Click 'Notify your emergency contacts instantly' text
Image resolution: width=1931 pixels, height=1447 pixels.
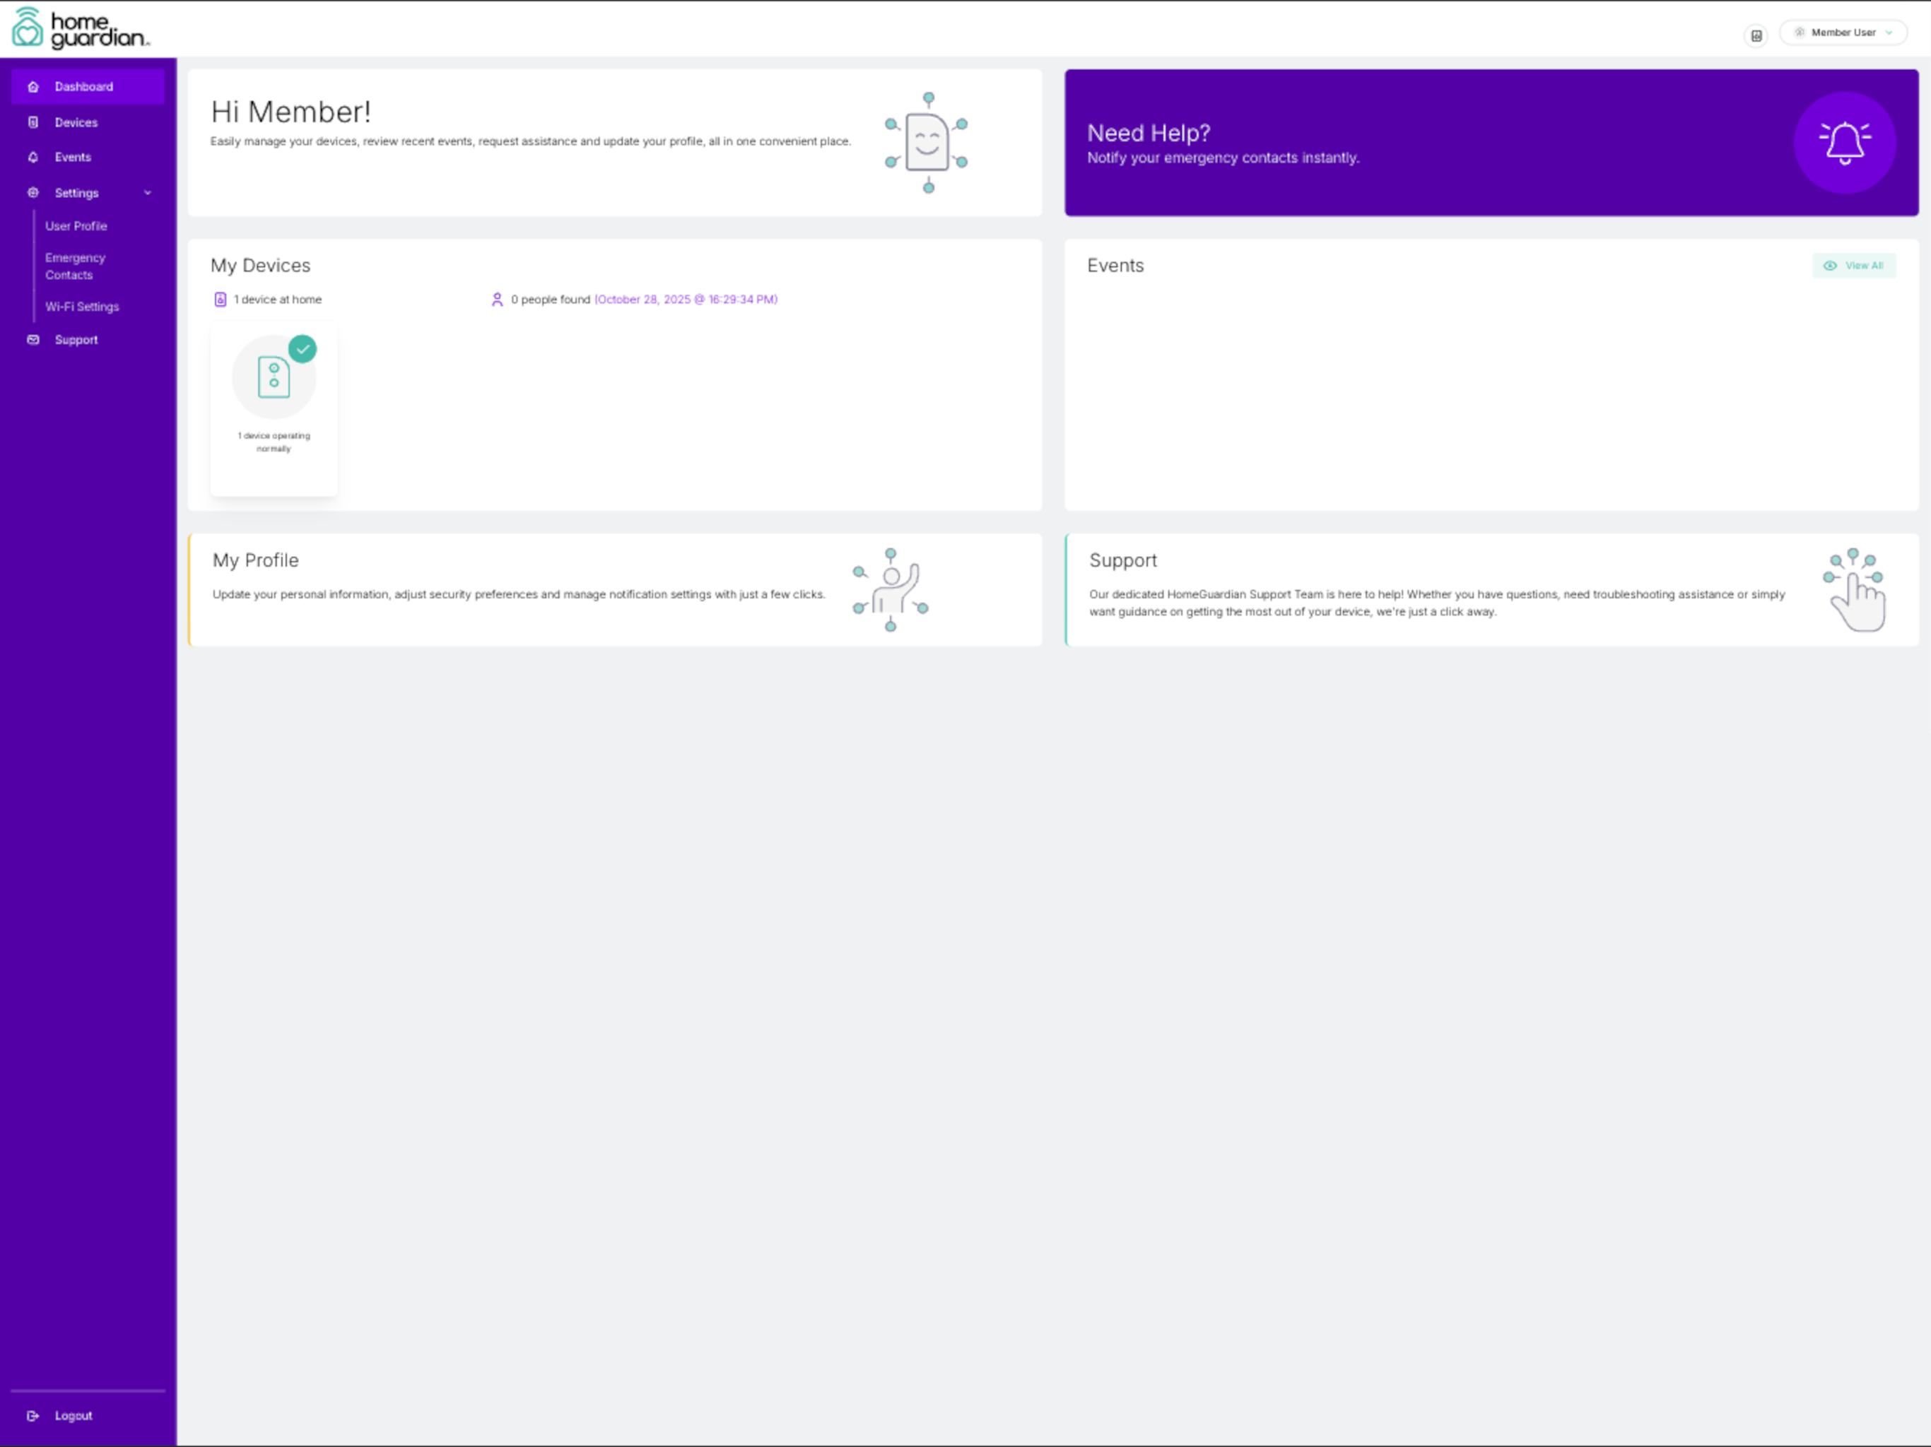click(x=1223, y=158)
